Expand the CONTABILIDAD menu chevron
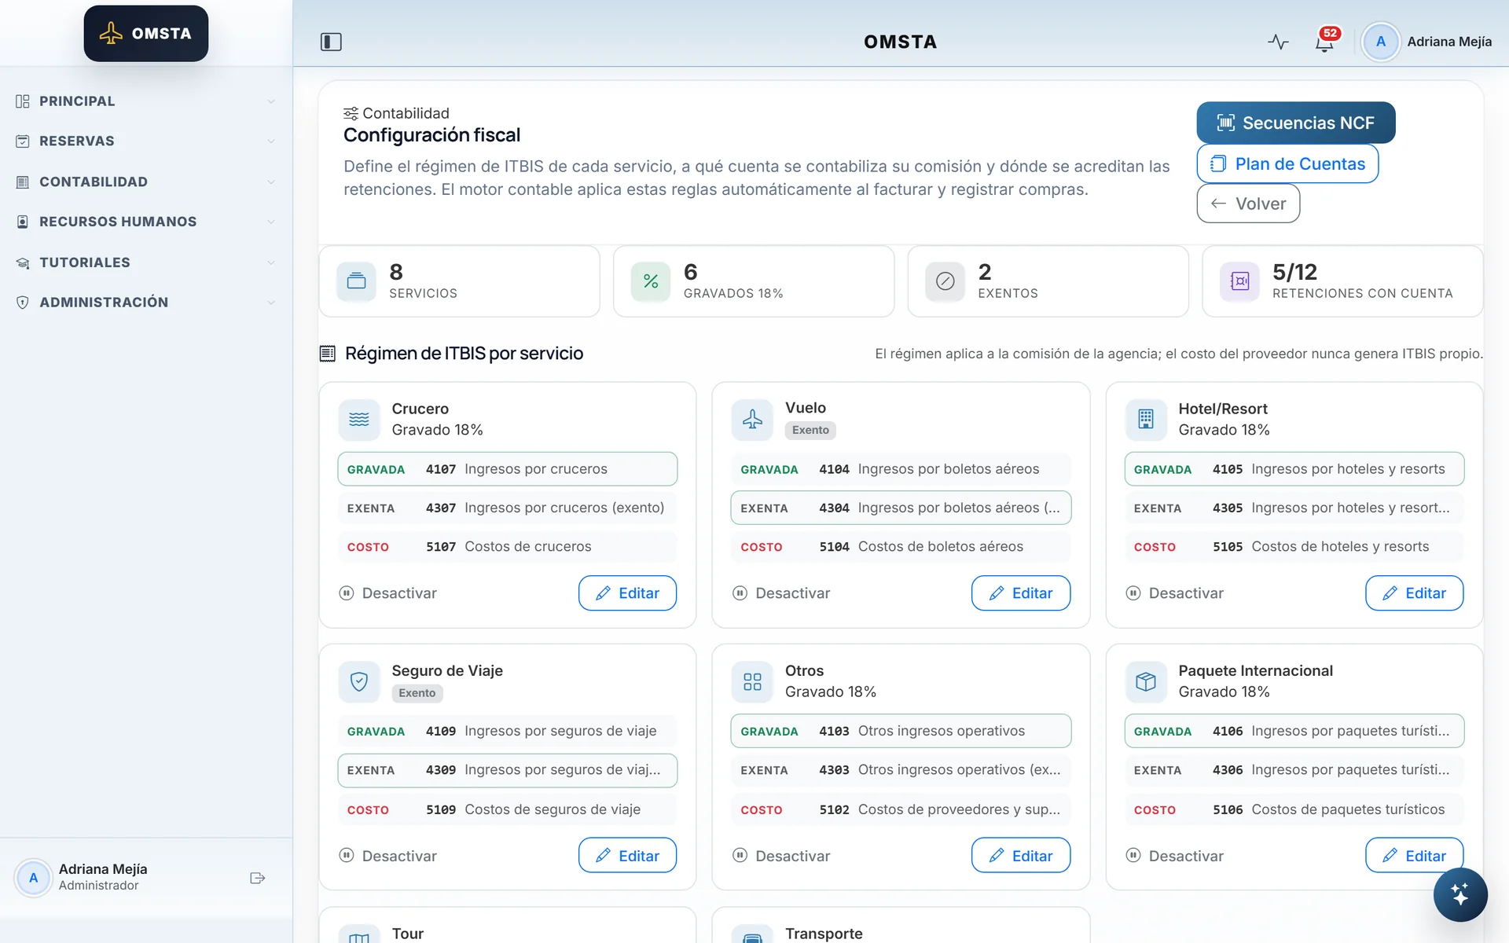Viewport: 1509px width, 943px height. pos(271,182)
